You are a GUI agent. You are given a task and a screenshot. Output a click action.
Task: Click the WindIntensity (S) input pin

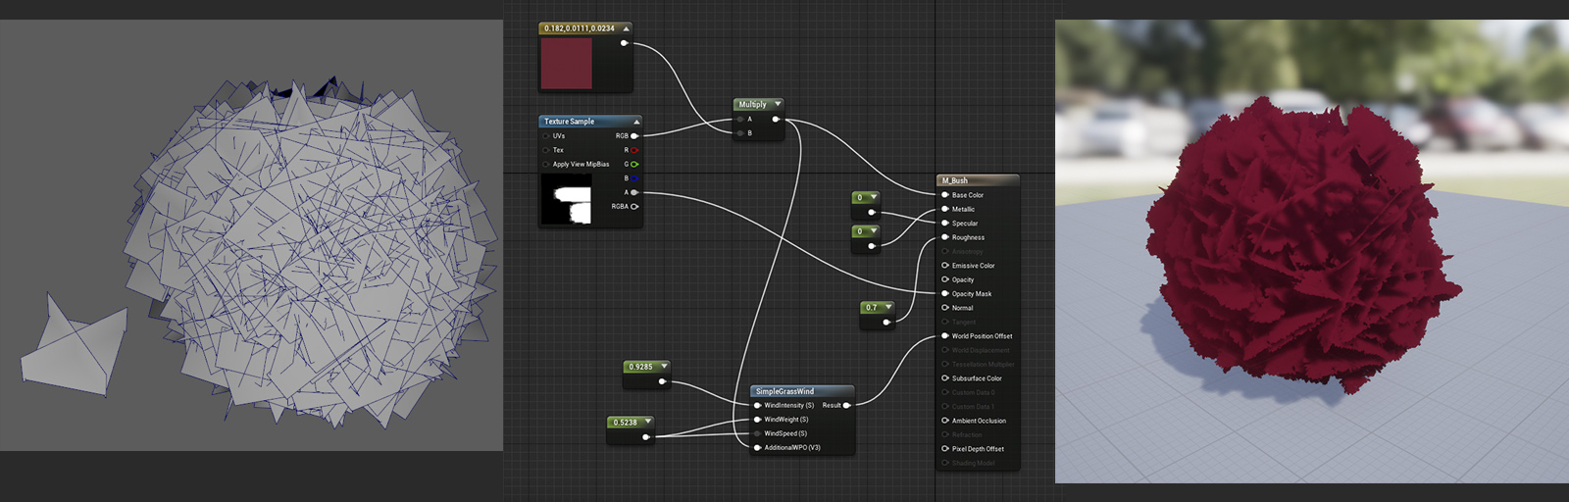click(x=757, y=405)
